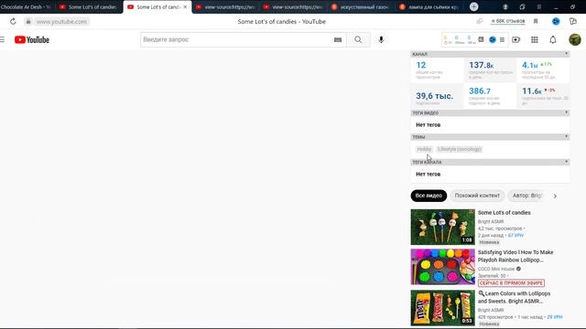Click the magnifier search button

358,39
